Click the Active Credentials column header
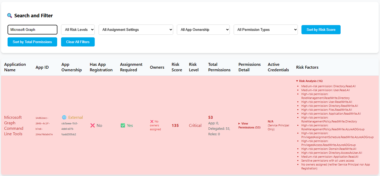Image resolution: width=380 pixels, height=176 pixels. pos(278,67)
